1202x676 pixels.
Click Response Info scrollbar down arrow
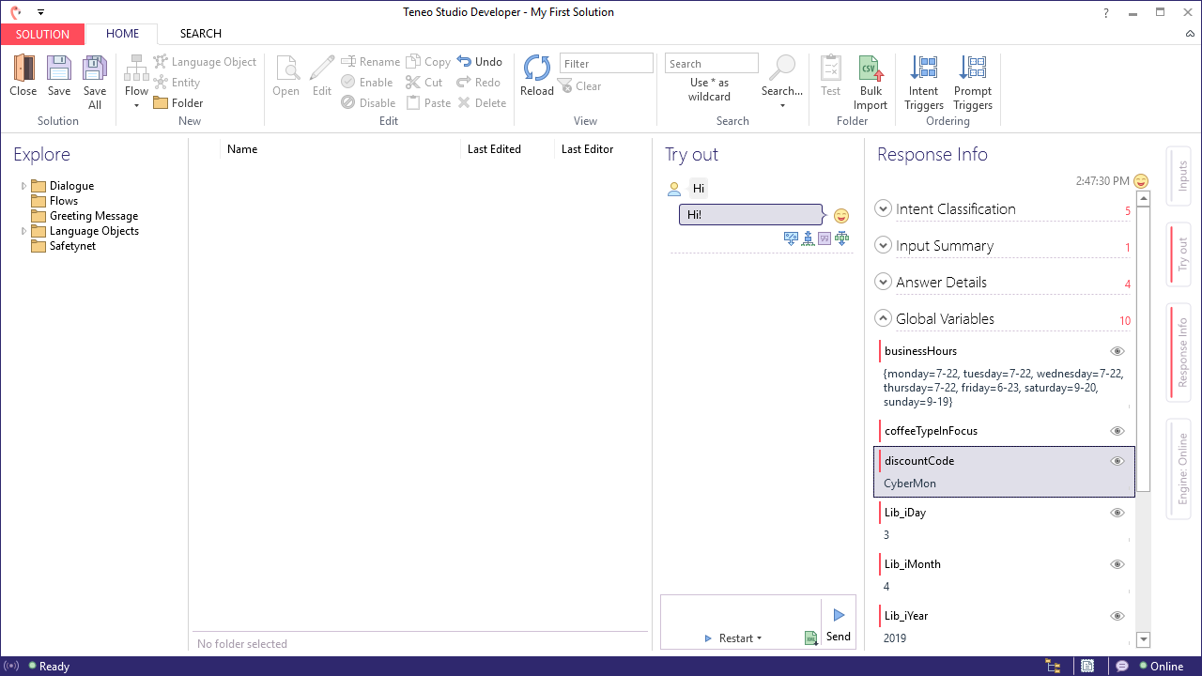click(x=1143, y=639)
